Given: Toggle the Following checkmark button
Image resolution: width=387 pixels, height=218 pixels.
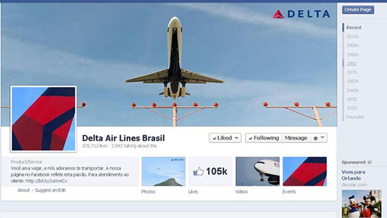Looking at the screenshot, I should point(263,138).
